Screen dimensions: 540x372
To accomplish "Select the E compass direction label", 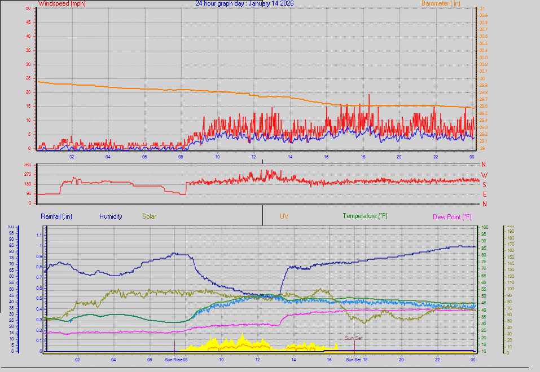I will pyautogui.click(x=484, y=194).
